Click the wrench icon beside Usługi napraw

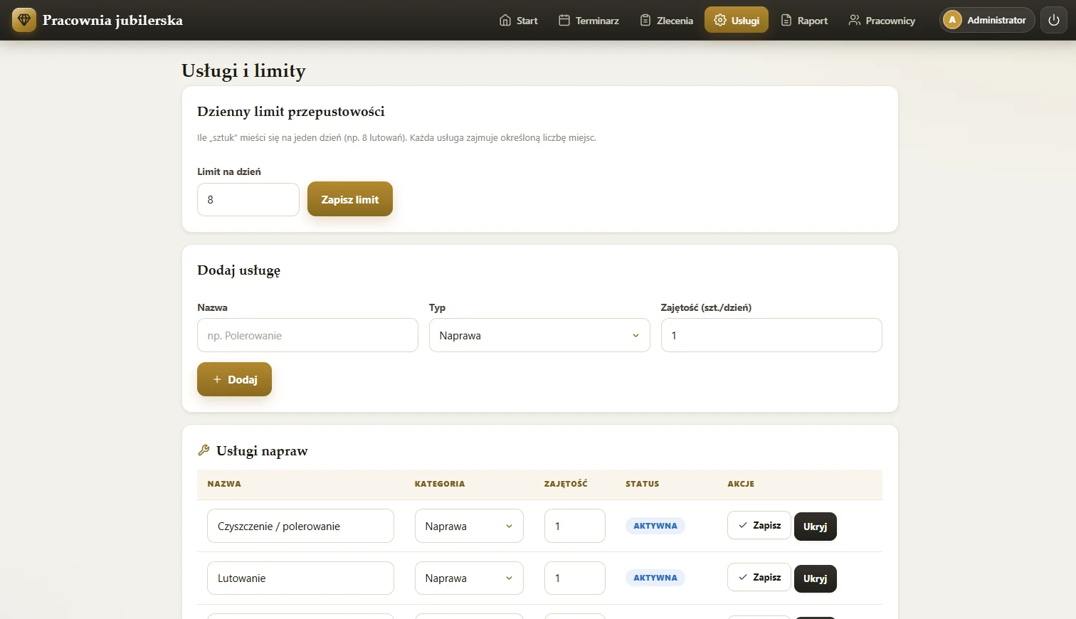click(204, 450)
